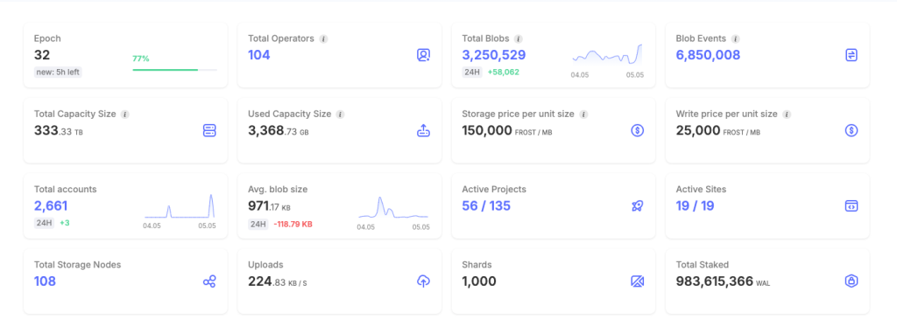Click the Write price dollar coin icon
Viewport: 897px width, 326px height.
click(x=851, y=131)
